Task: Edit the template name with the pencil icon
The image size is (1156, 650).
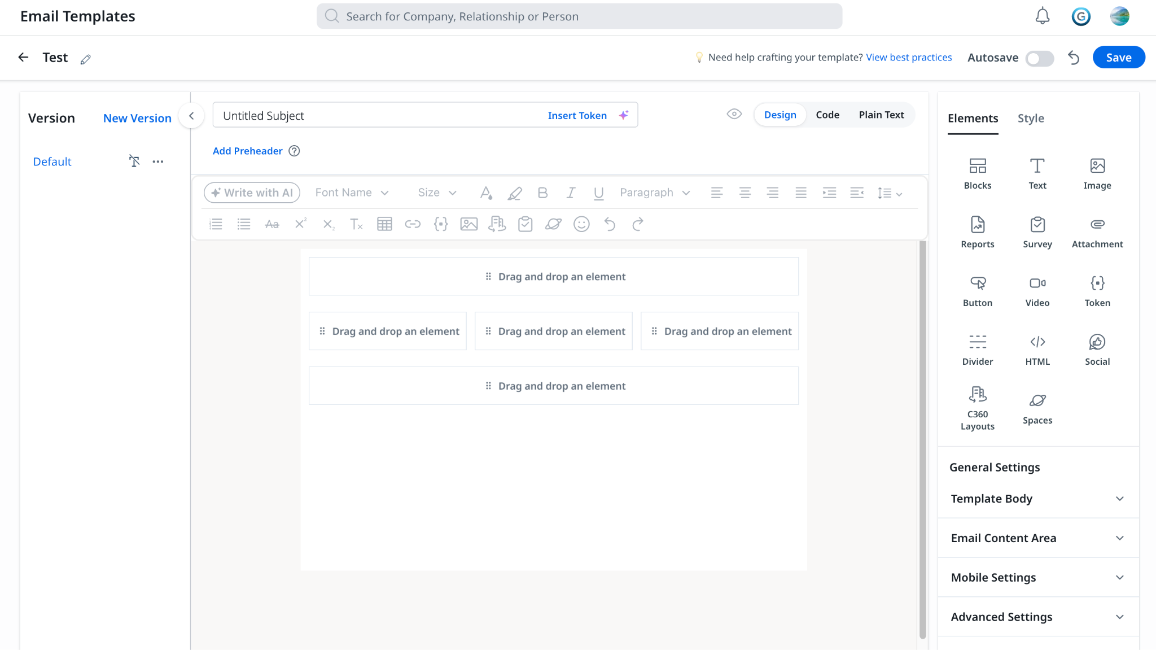Action: (86, 59)
